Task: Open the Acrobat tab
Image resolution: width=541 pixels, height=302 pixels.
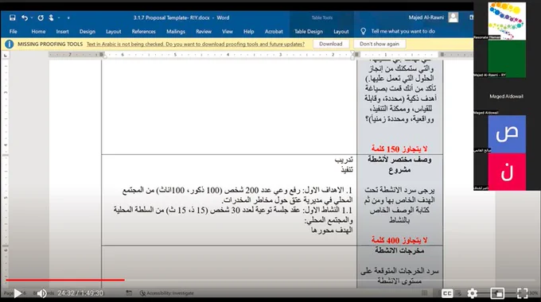Action: click(x=274, y=31)
